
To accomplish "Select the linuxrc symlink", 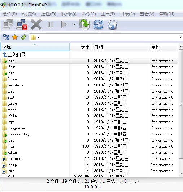I will pyautogui.click(x=89, y=158).
